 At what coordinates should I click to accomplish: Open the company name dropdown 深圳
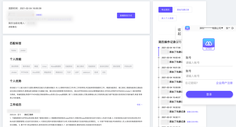point(211,28)
